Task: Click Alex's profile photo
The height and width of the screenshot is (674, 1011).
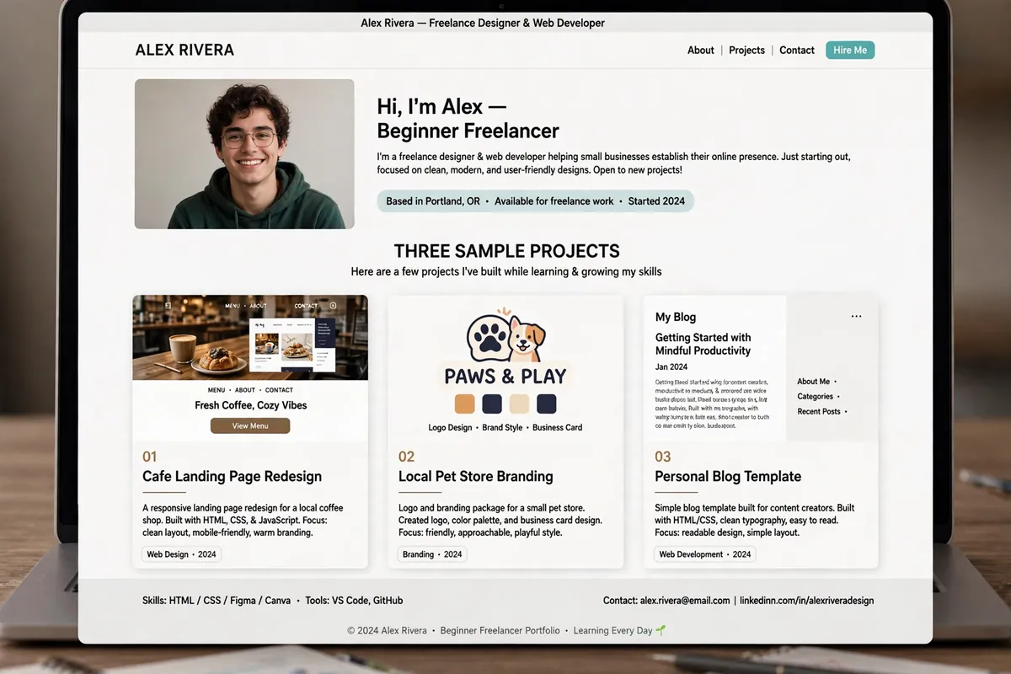Action: 244,154
